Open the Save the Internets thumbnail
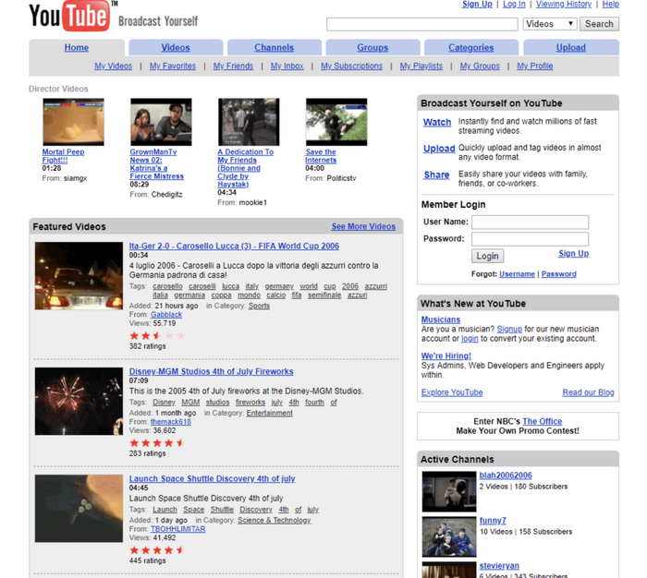This screenshot has width=647, height=578. point(336,122)
